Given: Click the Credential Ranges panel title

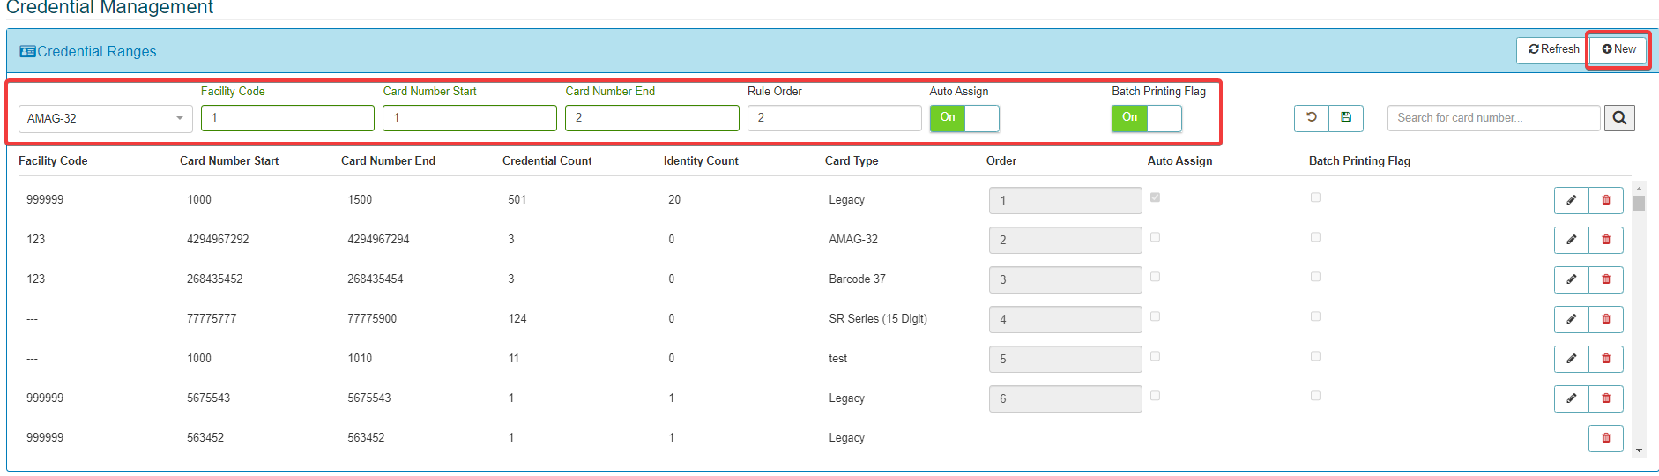Looking at the screenshot, I should [97, 51].
